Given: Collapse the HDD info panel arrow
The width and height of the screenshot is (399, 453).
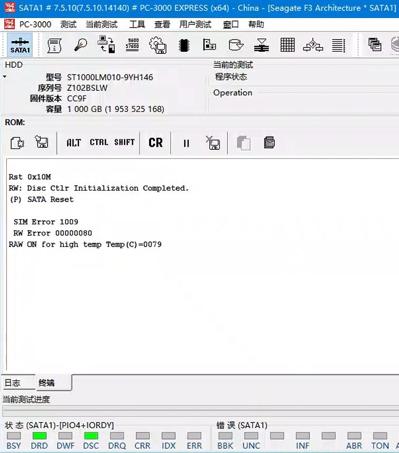Looking at the screenshot, I should 4,77.
